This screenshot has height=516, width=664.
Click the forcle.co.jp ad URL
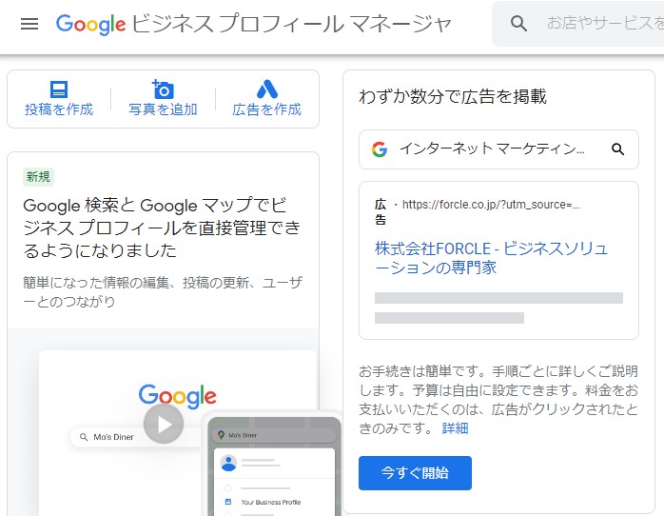tap(491, 205)
